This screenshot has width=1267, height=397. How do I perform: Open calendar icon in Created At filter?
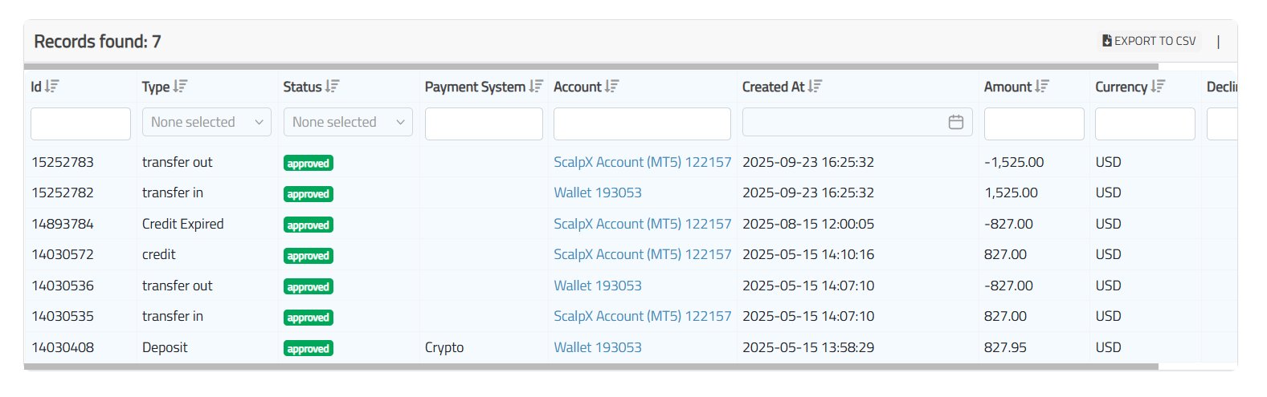pos(956,122)
